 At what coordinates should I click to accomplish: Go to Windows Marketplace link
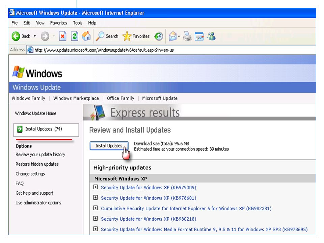coord(76,98)
